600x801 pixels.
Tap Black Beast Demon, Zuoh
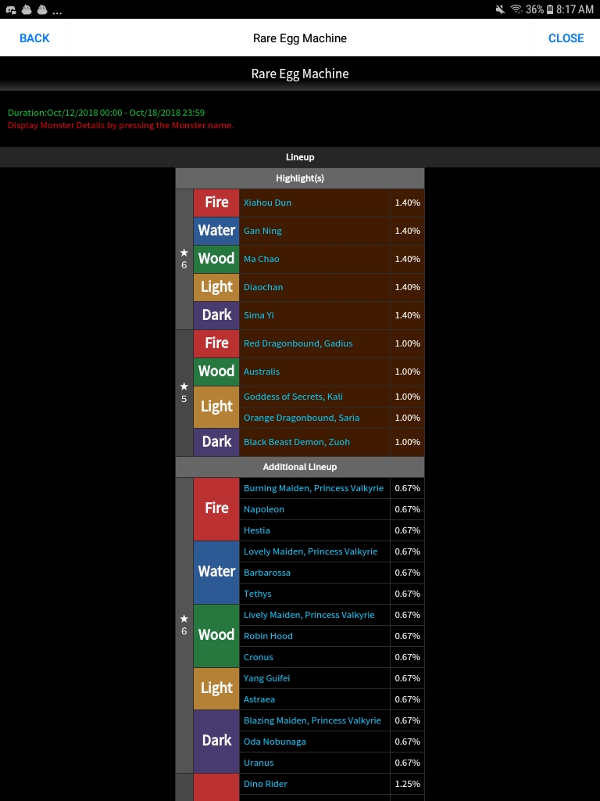point(296,442)
